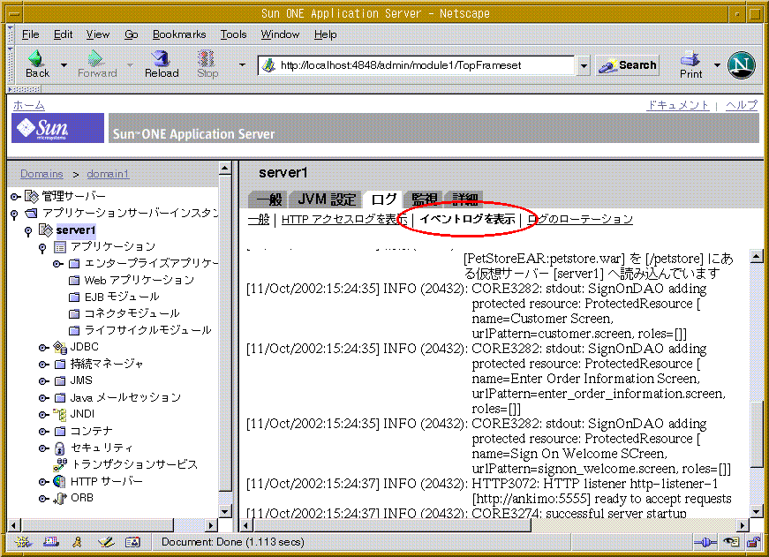The height and width of the screenshot is (557, 769).
Task: Open the URL history dropdown
Action: tap(583, 65)
